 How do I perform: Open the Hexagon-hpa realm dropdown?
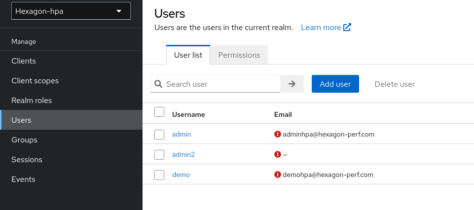click(71, 11)
